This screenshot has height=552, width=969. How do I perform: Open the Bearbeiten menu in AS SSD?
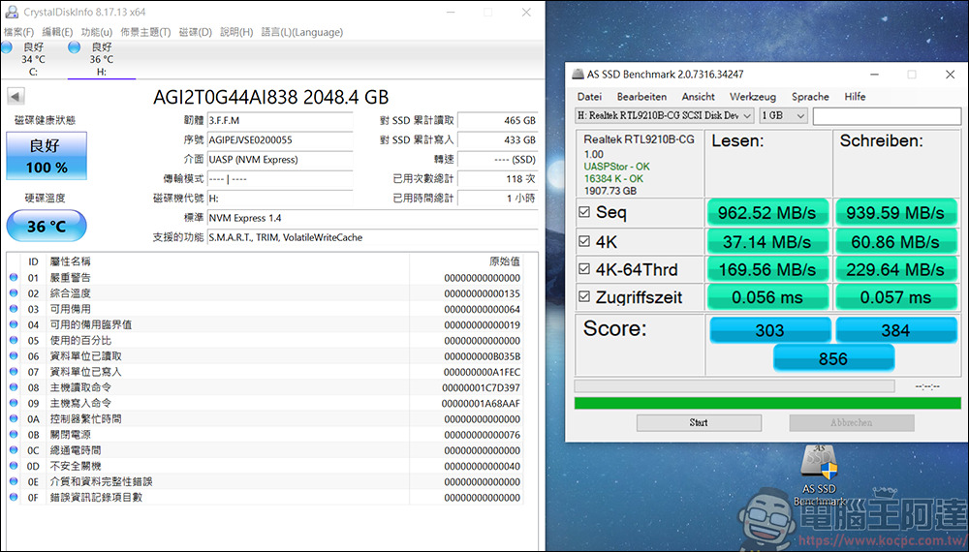(x=641, y=96)
